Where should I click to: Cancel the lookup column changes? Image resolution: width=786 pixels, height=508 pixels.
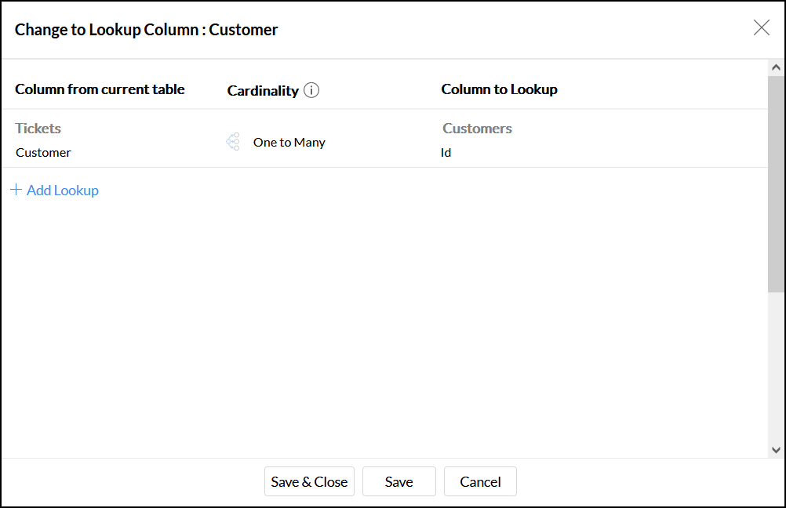point(480,482)
